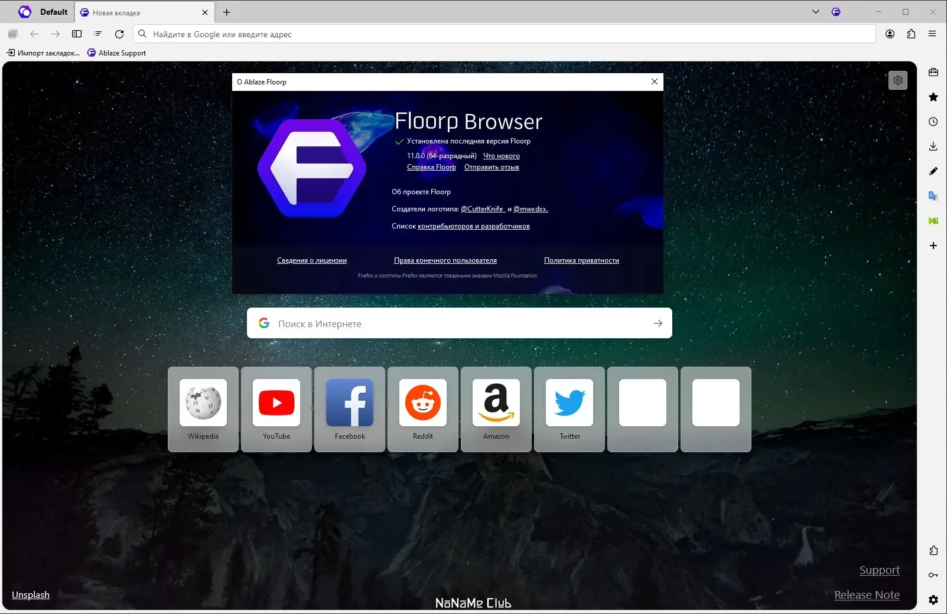
Task: Close the Новая вкладка tab
Action: pyautogui.click(x=205, y=12)
